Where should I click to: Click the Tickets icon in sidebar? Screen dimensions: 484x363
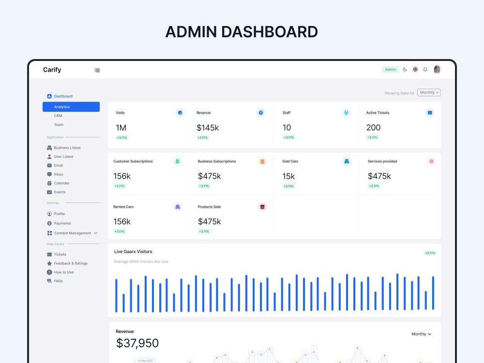click(x=49, y=255)
